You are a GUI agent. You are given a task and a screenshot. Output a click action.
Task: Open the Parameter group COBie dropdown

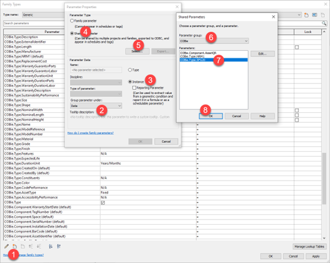214,41
